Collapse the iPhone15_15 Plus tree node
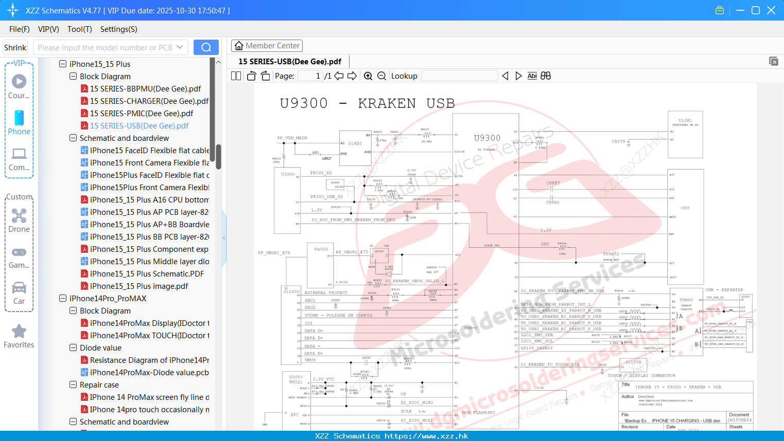Screen dimensions: 784x441 63,64
